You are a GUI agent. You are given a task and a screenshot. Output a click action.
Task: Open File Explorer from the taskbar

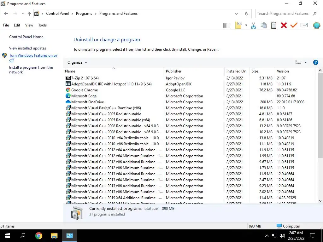(54, 236)
